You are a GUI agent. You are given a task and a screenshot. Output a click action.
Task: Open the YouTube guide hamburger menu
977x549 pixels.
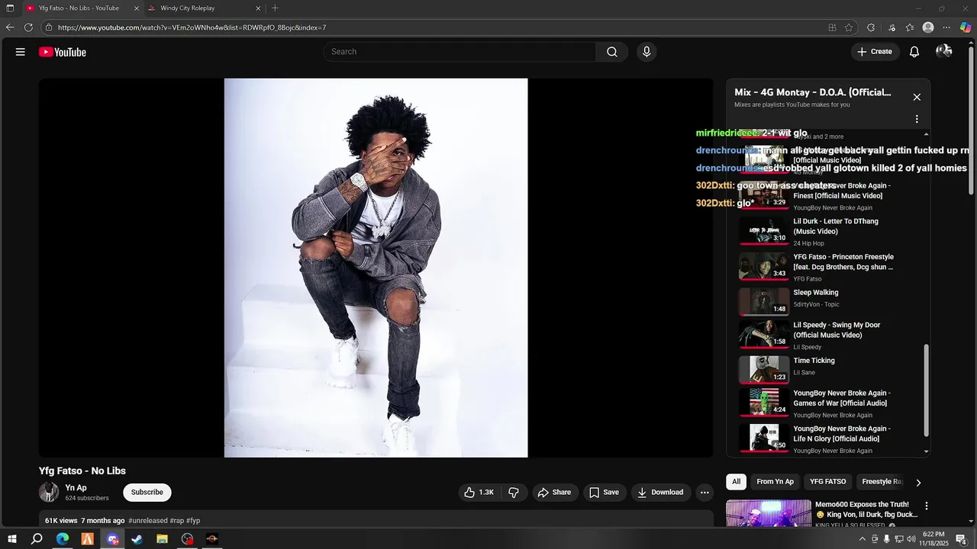pyautogui.click(x=21, y=52)
